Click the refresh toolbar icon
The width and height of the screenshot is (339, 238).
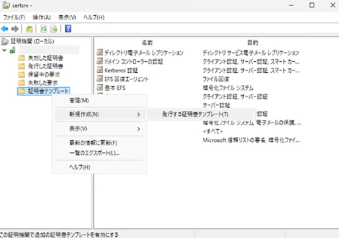tap(43, 29)
